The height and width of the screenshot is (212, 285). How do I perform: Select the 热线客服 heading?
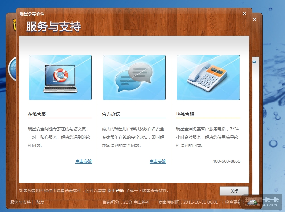click(x=185, y=114)
